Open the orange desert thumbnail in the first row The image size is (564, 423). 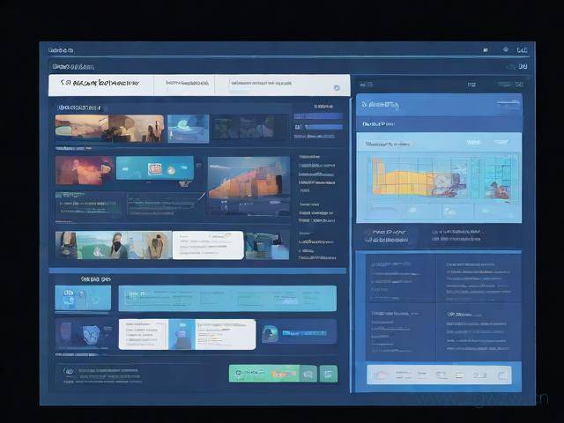(81, 129)
